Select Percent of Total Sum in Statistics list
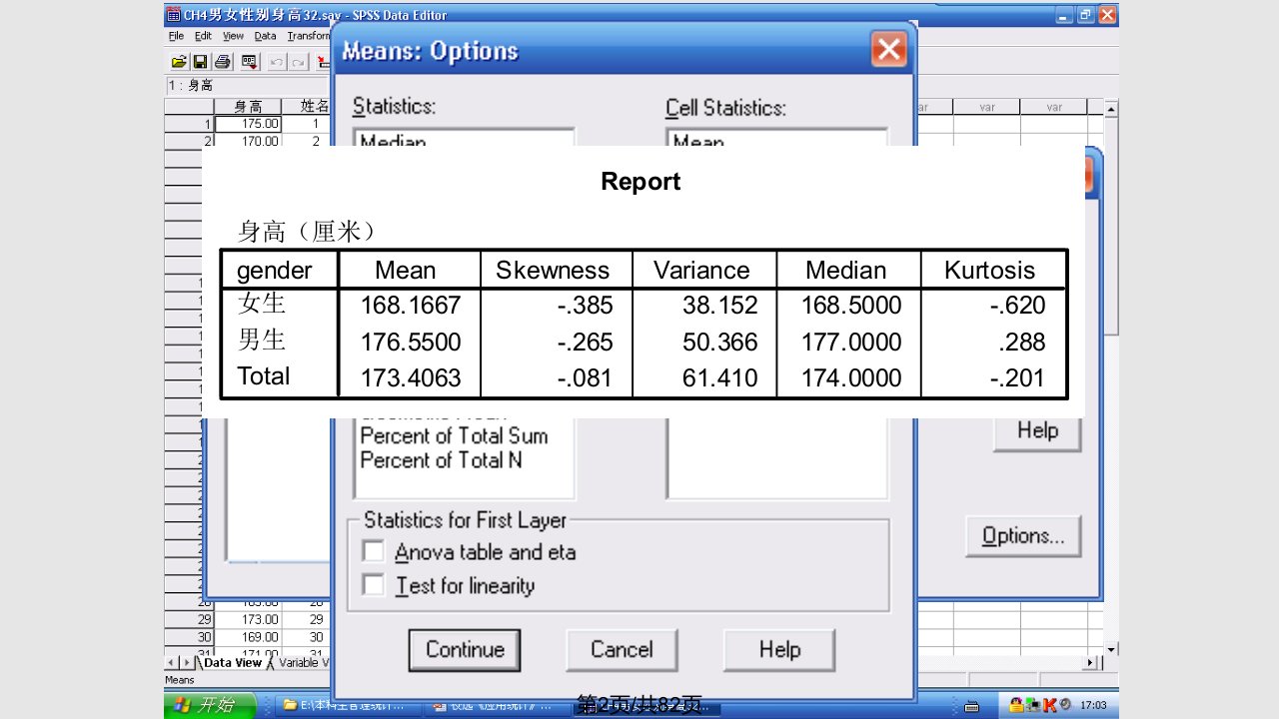1279x719 pixels. pyautogui.click(x=454, y=436)
